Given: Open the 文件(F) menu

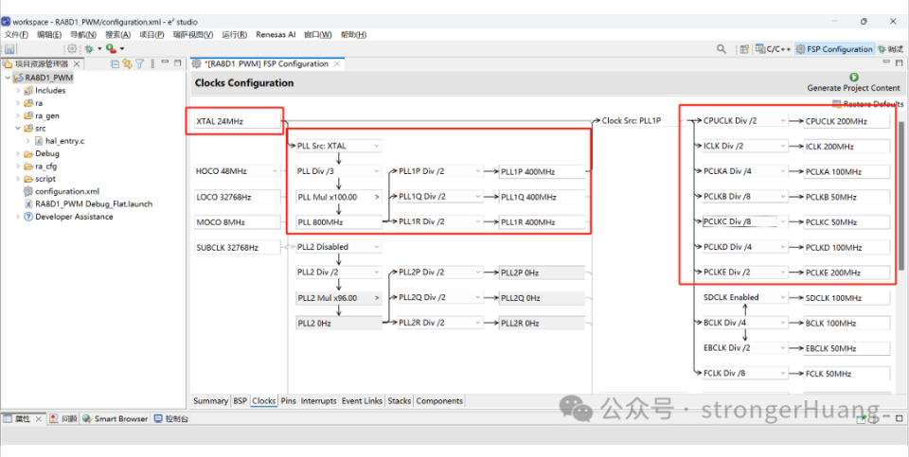Looking at the screenshot, I should coord(16,35).
